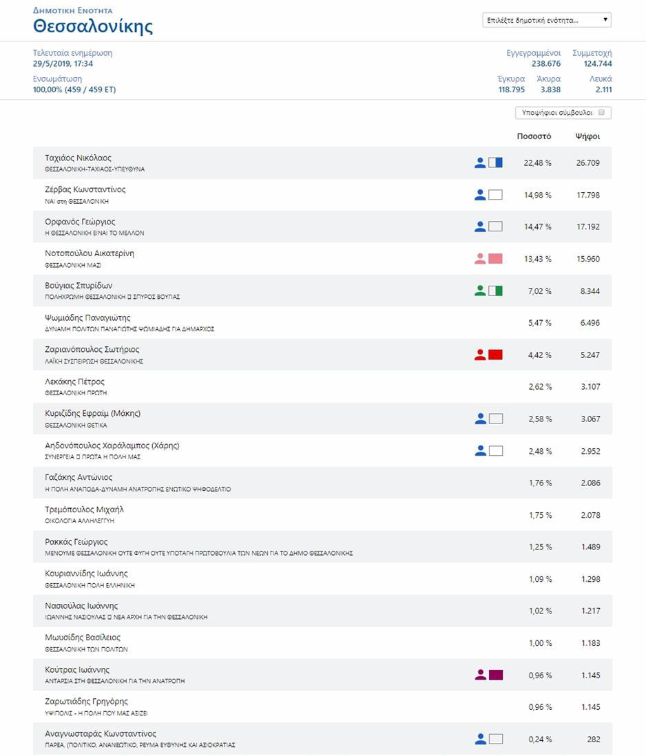
Task: Click the green-white swatch for Βούγιας Σπυρίδων
Action: pos(495,291)
